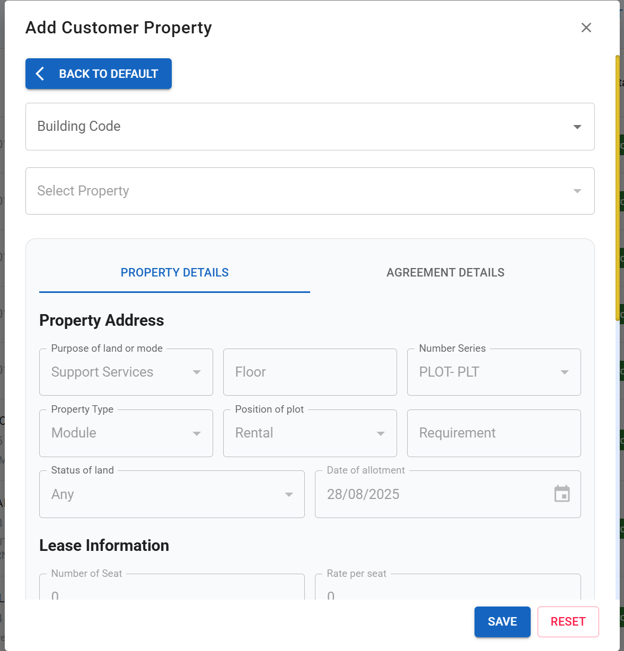Close the Add Customer Property dialog

(586, 28)
